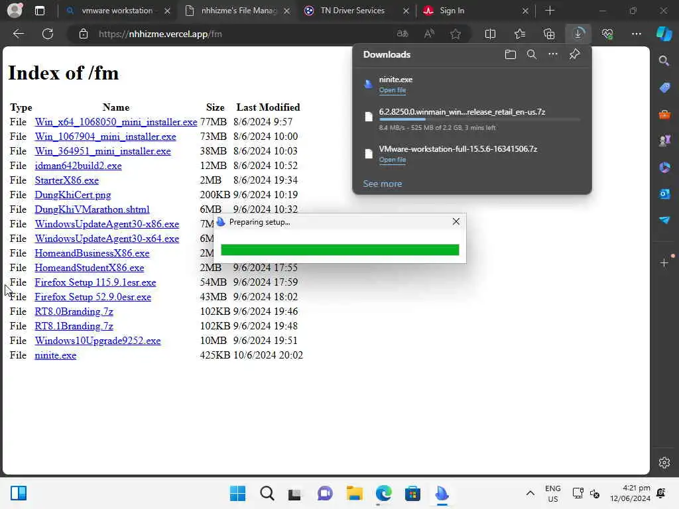This screenshot has width=679, height=509.
Task: Open the Collections icon
Action: click(549, 34)
